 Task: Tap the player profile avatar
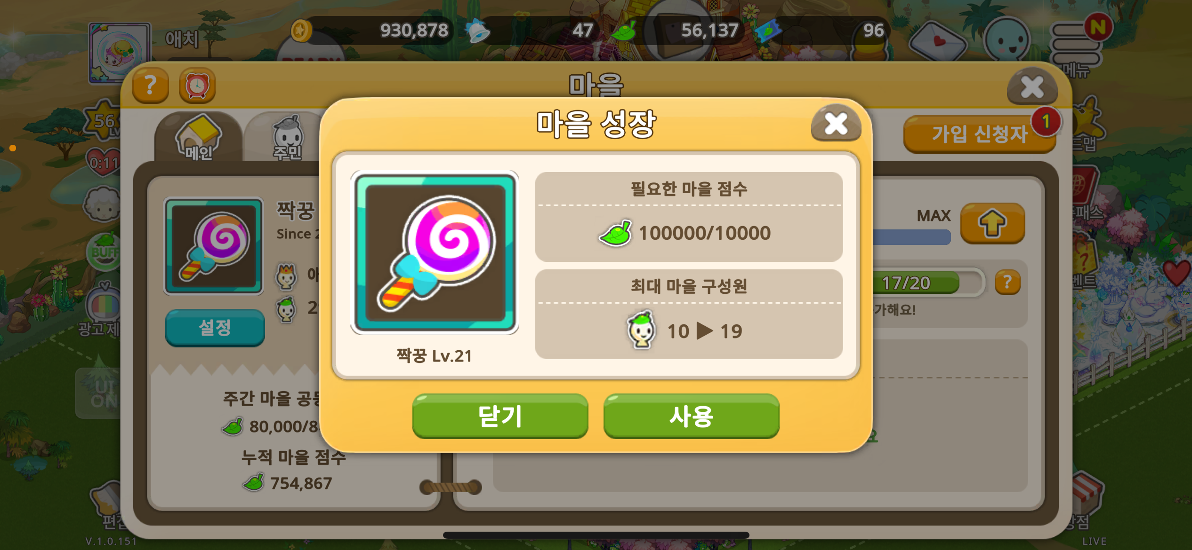[120, 53]
